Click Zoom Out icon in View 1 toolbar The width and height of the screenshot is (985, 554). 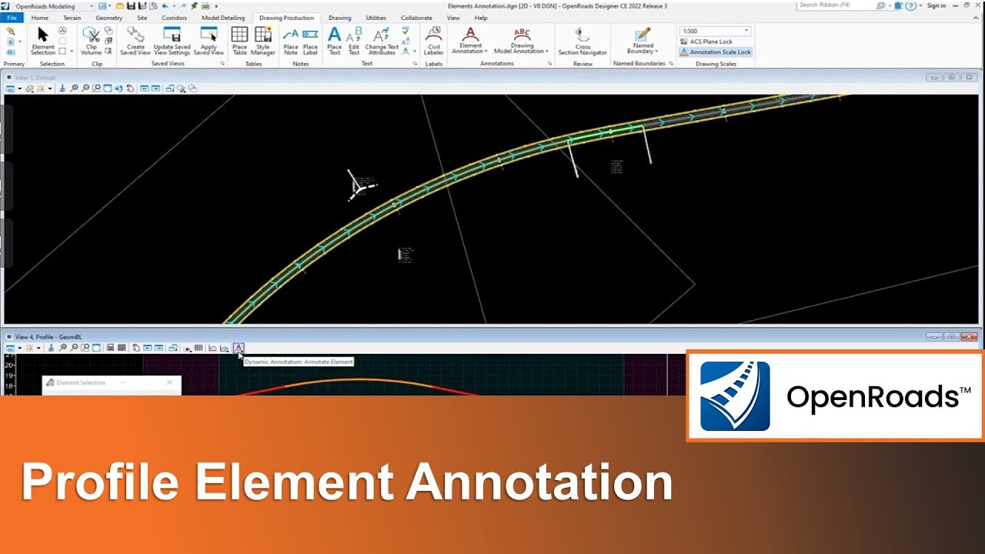pos(85,88)
